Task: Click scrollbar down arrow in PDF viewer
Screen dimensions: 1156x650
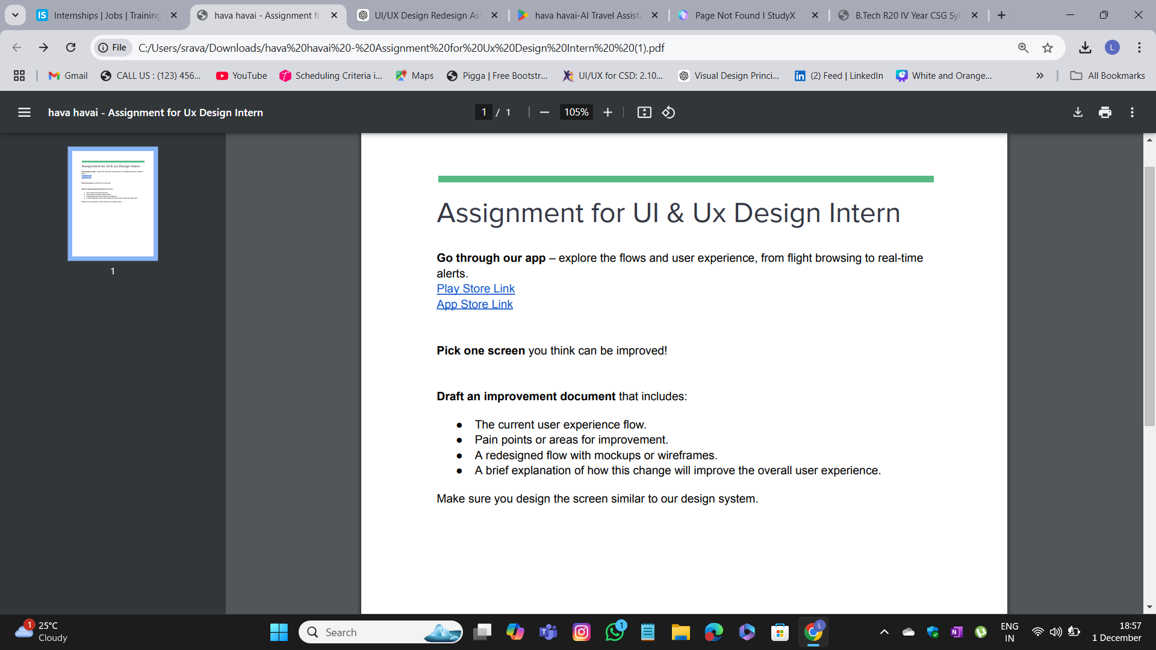Action: coord(1149,607)
